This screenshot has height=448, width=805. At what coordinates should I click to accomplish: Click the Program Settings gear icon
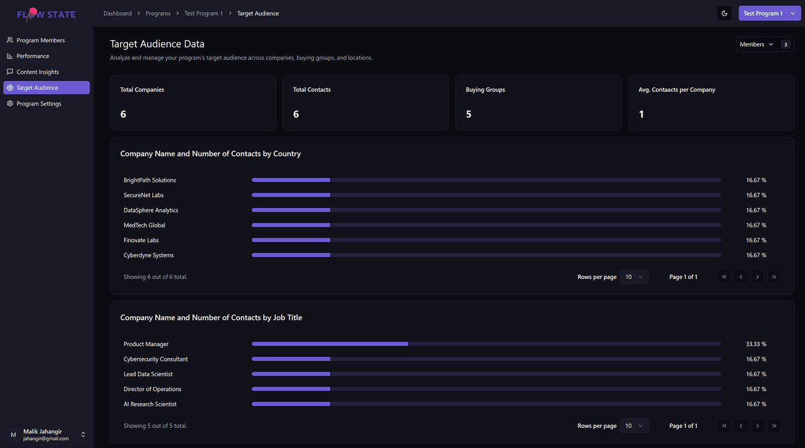tap(10, 104)
